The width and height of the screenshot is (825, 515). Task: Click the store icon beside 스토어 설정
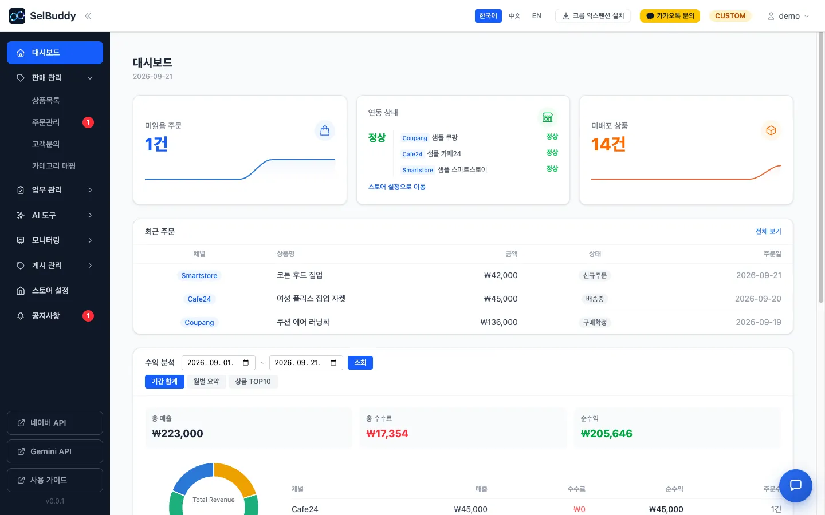21,291
